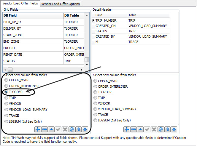Click Detail Header Field column header
This screenshot has width=197, height=146.
click(112, 15)
